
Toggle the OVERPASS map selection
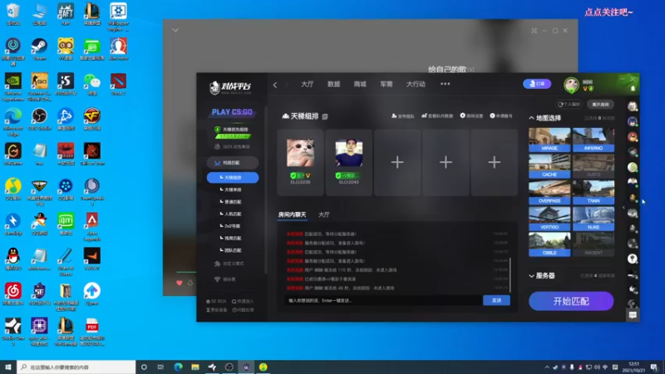click(549, 193)
